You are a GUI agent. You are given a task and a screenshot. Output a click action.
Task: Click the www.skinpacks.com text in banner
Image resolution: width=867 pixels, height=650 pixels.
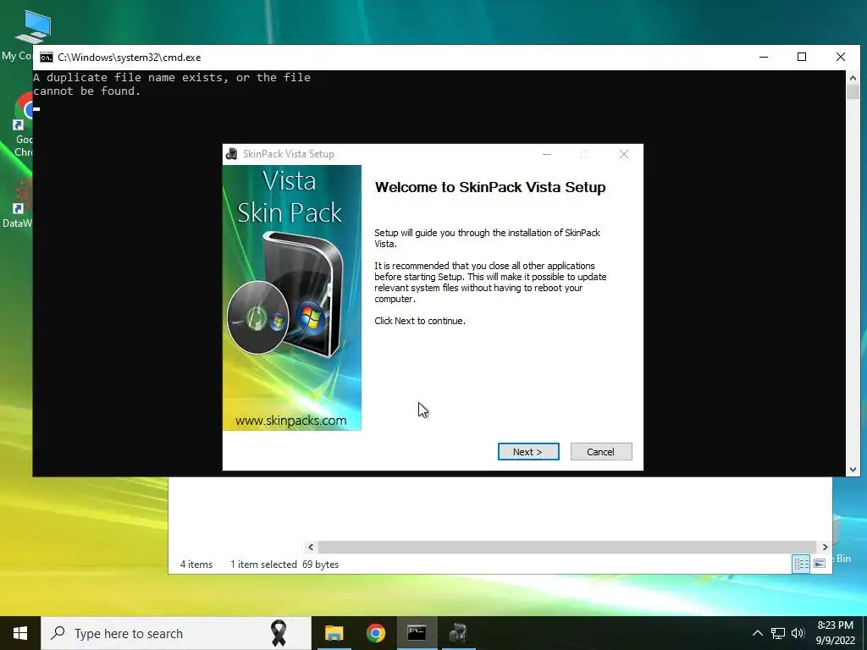coord(291,421)
